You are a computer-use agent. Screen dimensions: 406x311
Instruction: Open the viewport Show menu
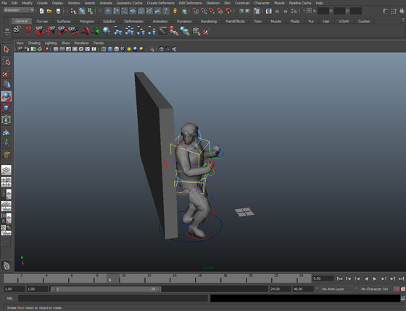65,43
